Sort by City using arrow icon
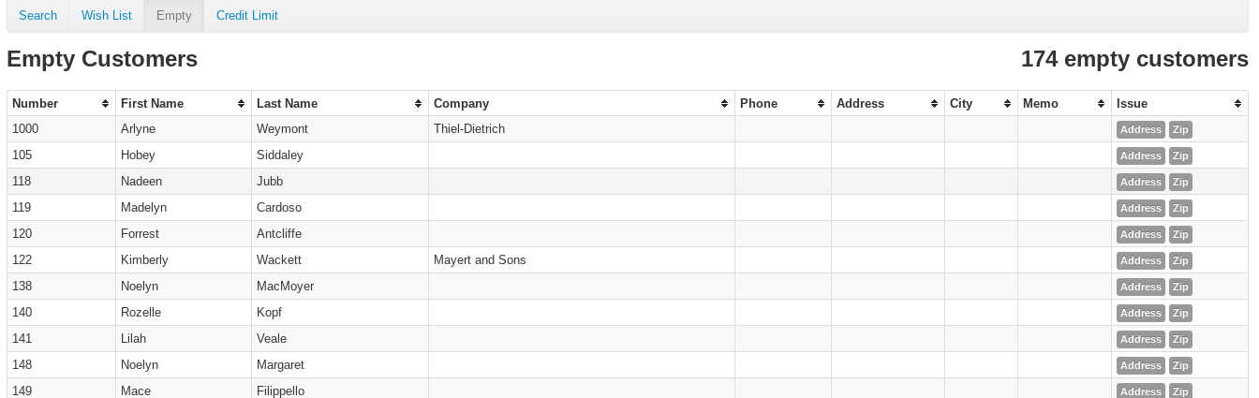 (x=1008, y=104)
